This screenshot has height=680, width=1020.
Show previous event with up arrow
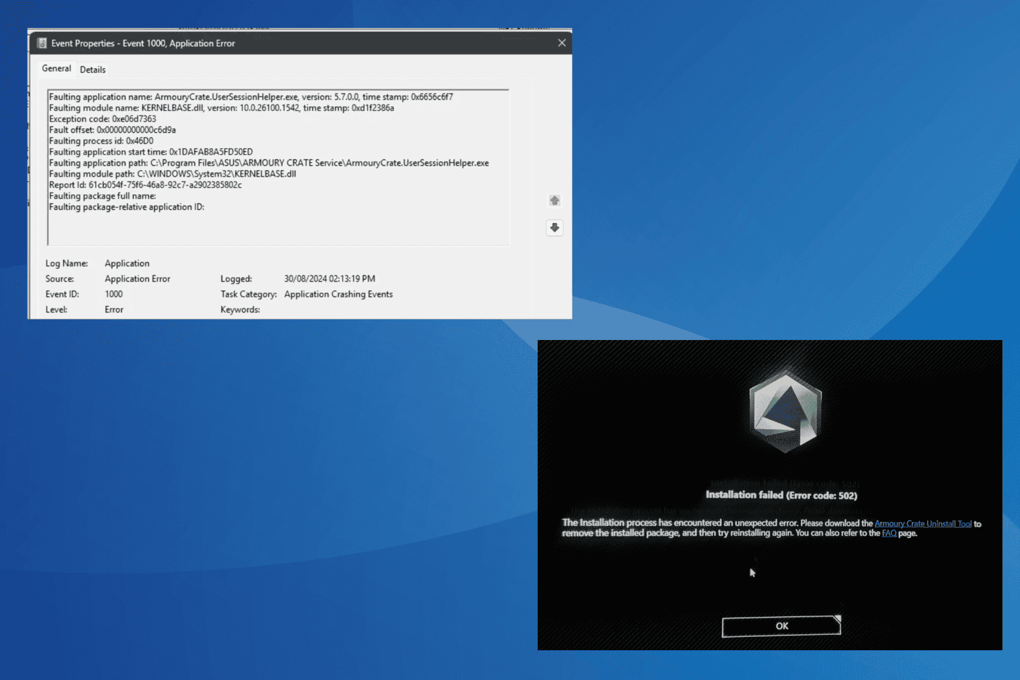click(x=554, y=201)
